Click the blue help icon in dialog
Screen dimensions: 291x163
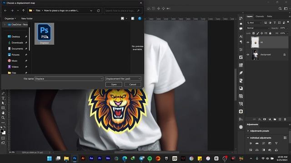point(140,19)
